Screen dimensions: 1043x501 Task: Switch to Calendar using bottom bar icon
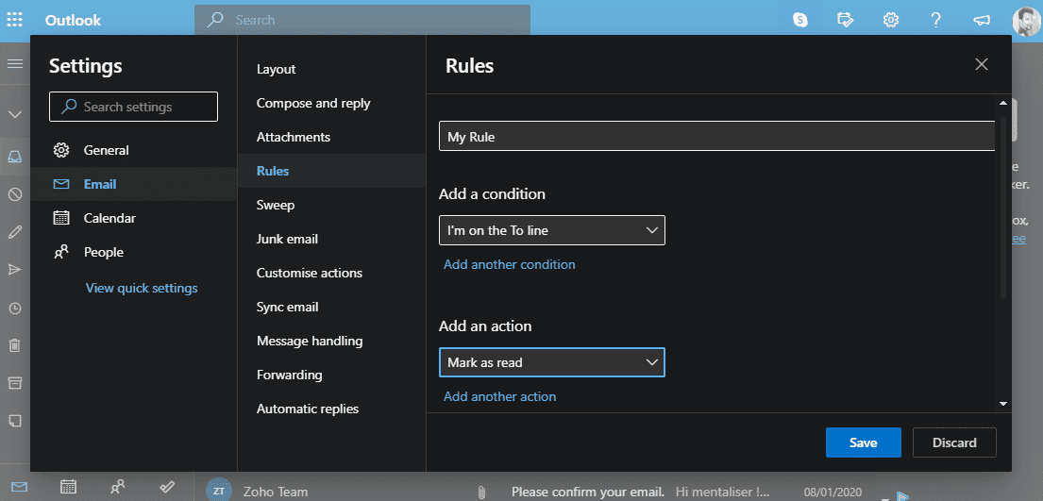pos(69,486)
